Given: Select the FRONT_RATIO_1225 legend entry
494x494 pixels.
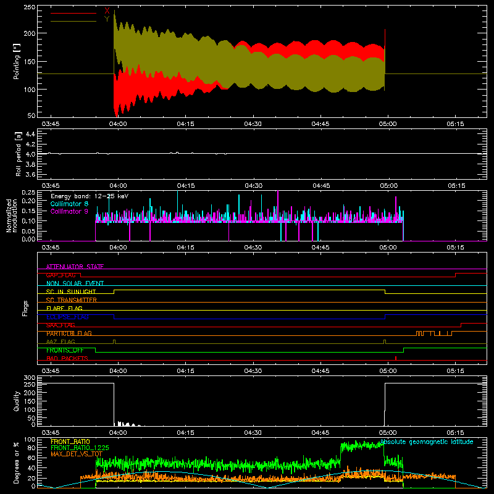Looking at the screenshot, I should [x=80, y=448].
